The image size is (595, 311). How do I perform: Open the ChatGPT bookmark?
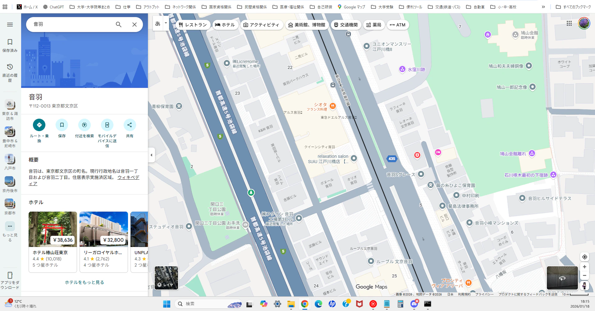click(53, 7)
